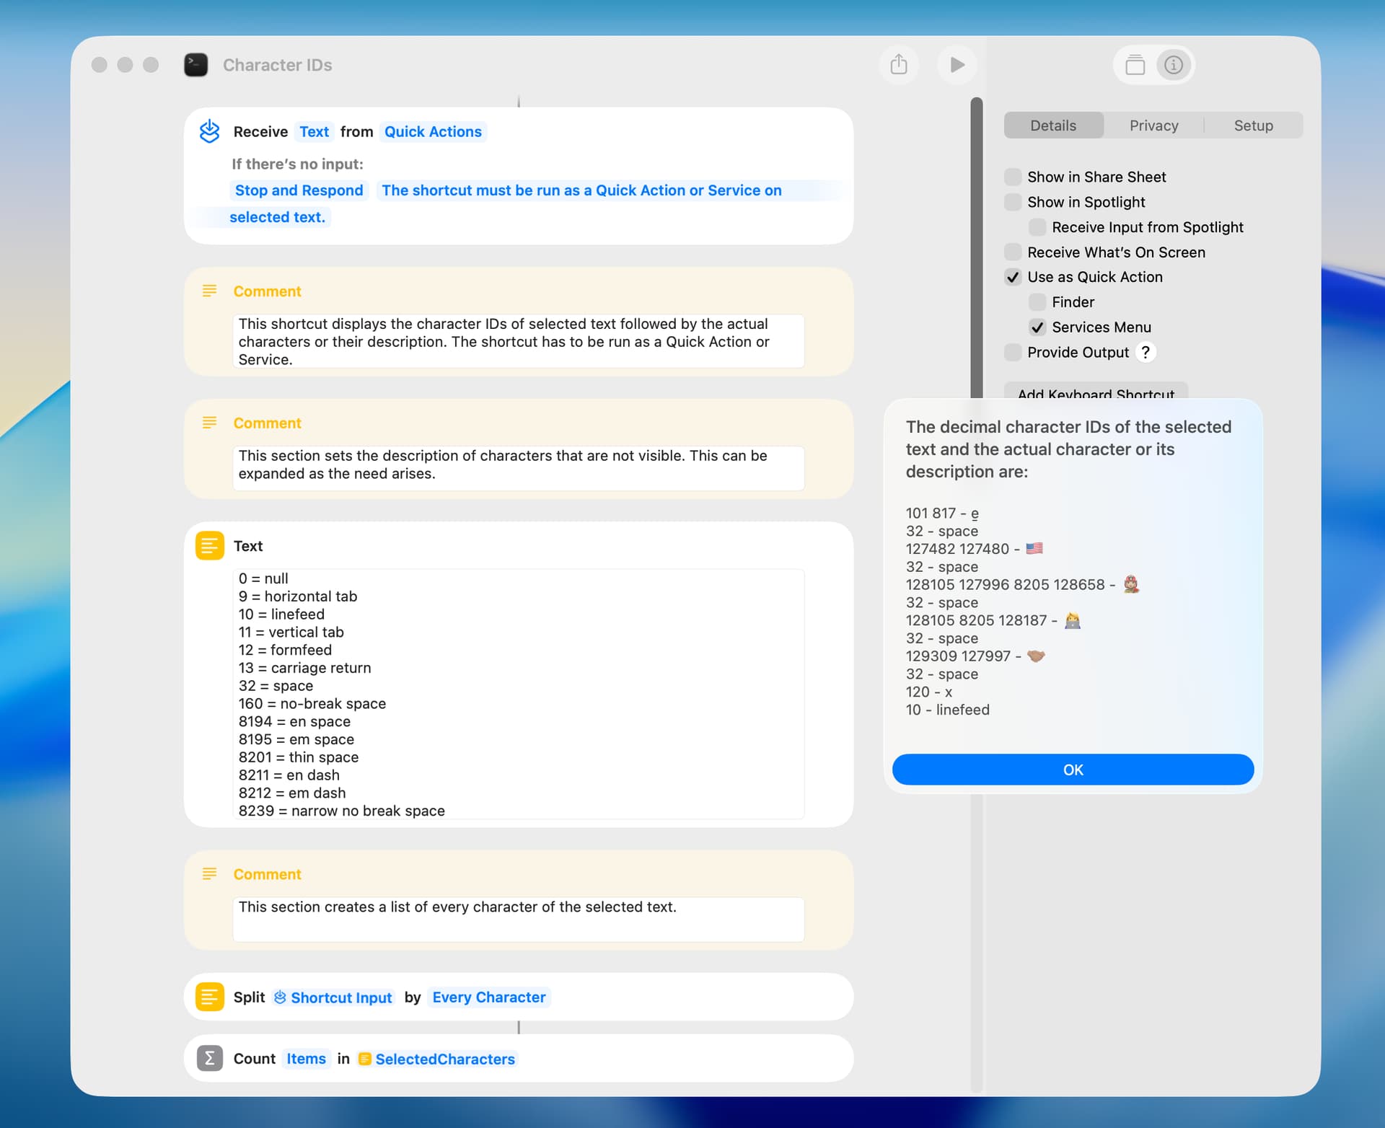Switch to the Privacy tab
1385x1128 pixels.
point(1153,125)
